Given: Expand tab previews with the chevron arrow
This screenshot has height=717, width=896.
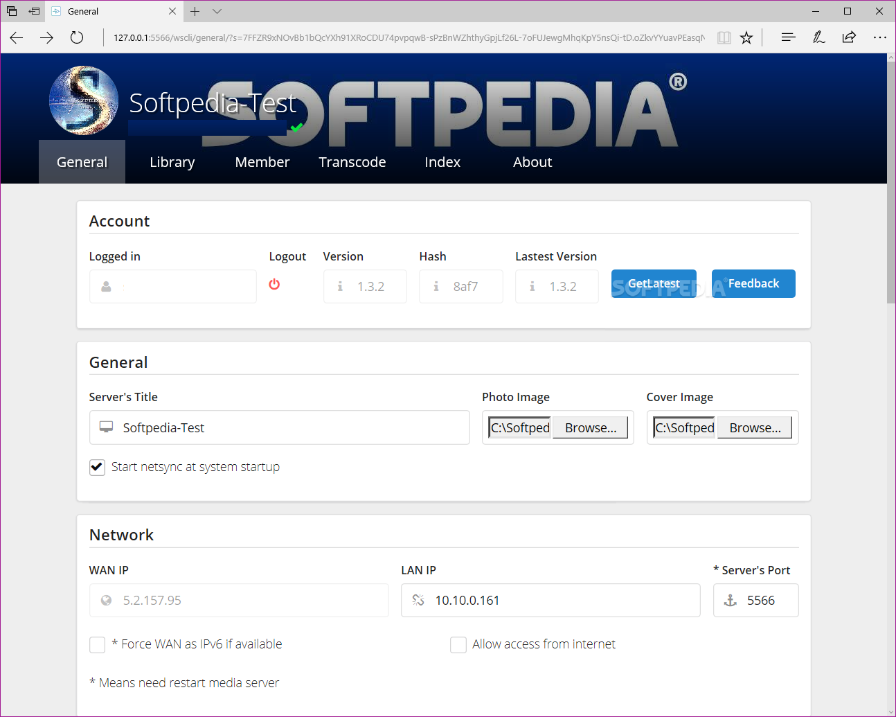Looking at the screenshot, I should coord(217,11).
